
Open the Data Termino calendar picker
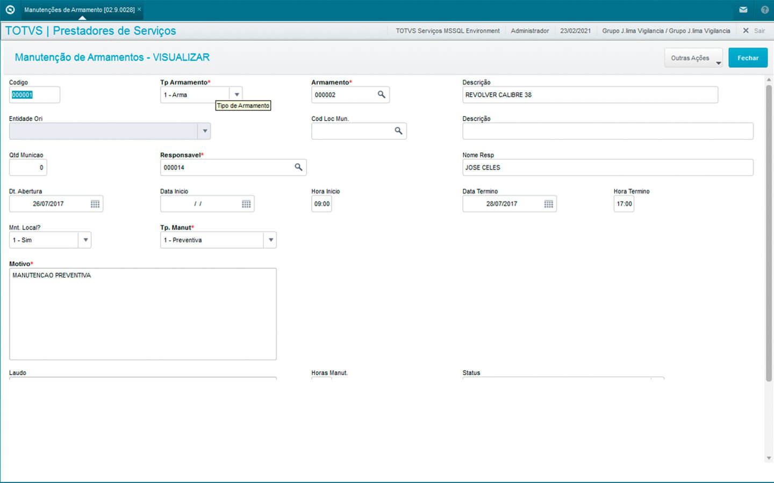pyautogui.click(x=548, y=204)
